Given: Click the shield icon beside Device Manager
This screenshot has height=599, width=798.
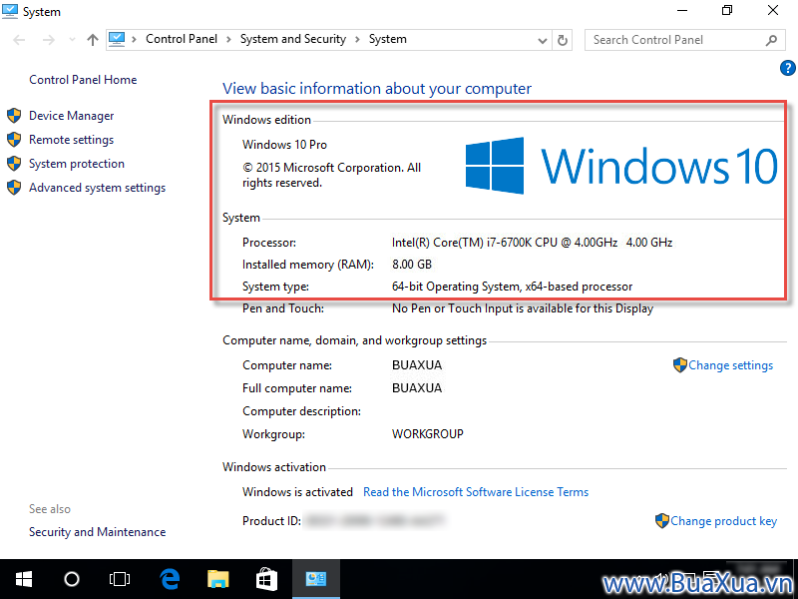Looking at the screenshot, I should click(x=14, y=116).
